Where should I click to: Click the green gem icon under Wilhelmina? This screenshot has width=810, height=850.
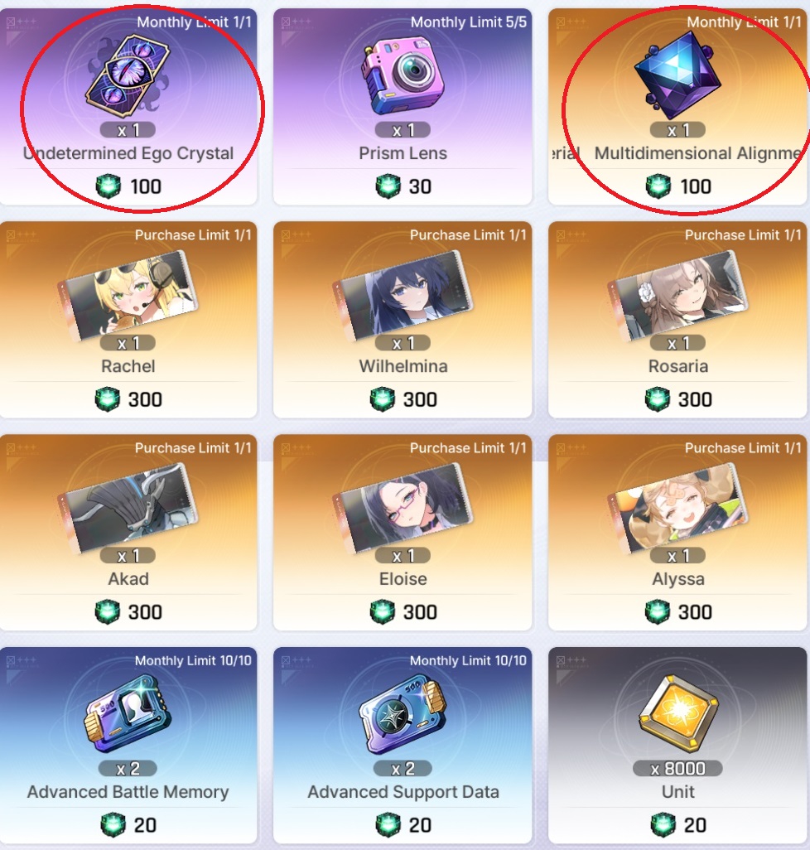point(383,399)
